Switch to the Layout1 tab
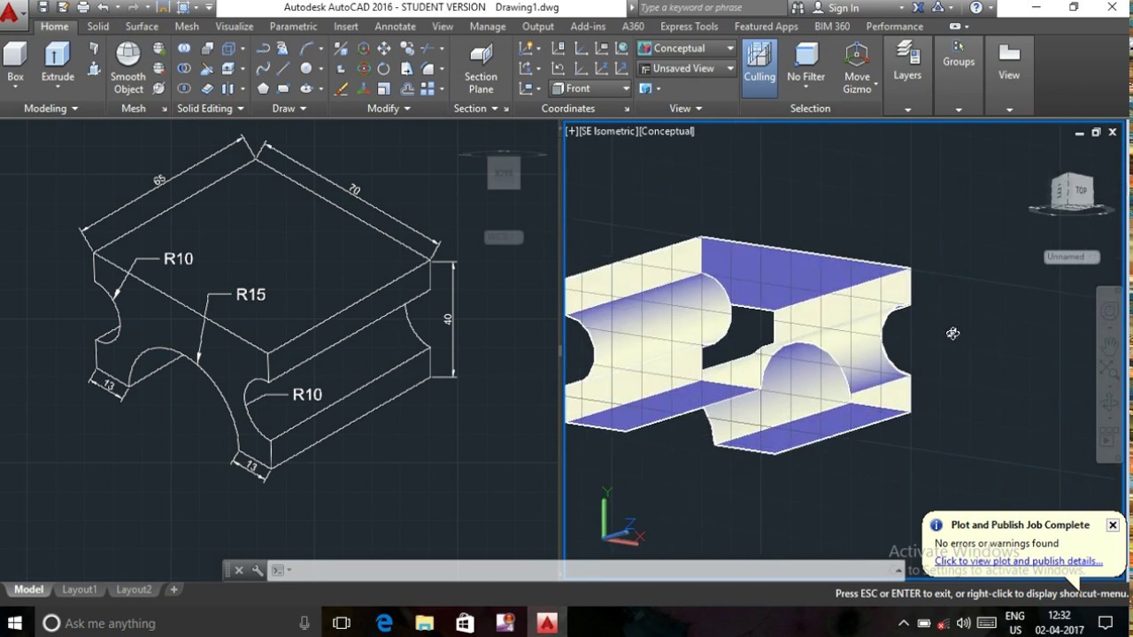The image size is (1133, 637). point(79,589)
